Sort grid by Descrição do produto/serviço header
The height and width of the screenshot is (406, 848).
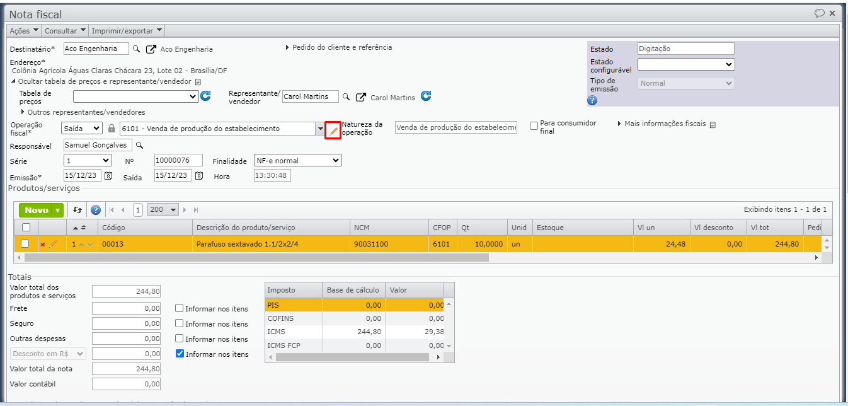(x=271, y=227)
